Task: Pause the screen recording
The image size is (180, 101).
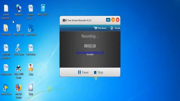Action: coord(83,72)
